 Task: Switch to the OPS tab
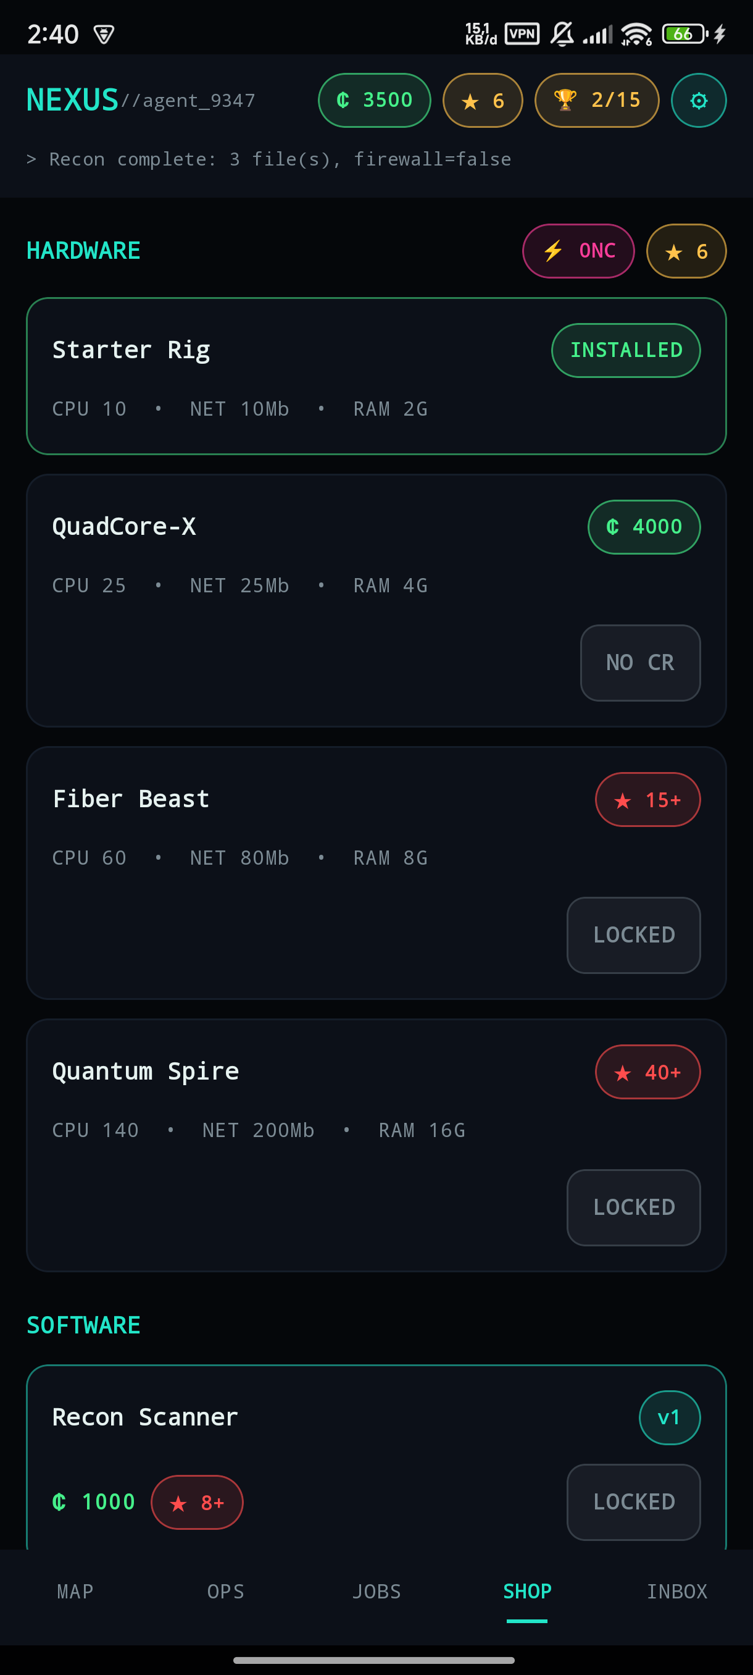pyautogui.click(x=225, y=1591)
